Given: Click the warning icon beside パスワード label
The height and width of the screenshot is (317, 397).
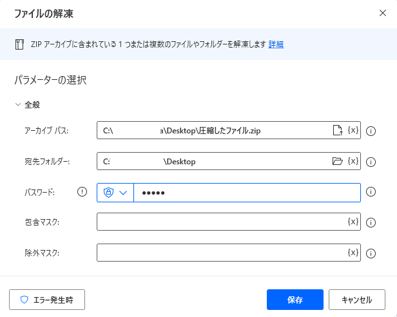Looking at the screenshot, I should (82, 191).
